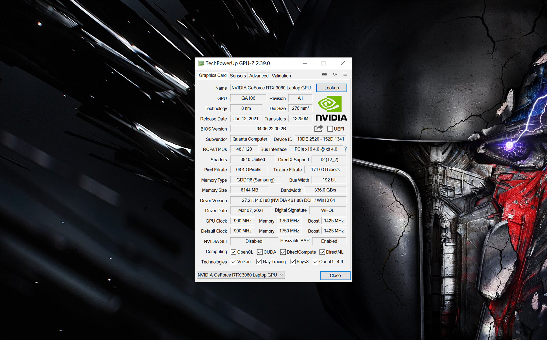Toggle the Ray Tracing checkbox
The image size is (547, 340).
tap(259, 262)
